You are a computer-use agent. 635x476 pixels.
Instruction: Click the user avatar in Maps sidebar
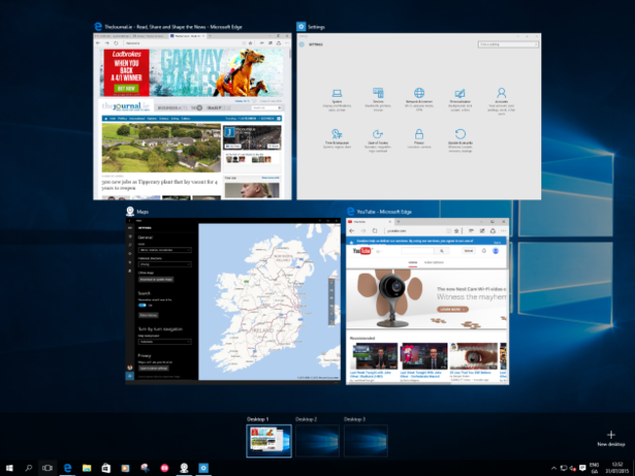coord(130,368)
